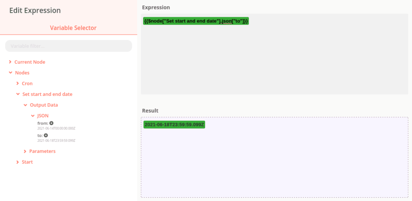Image resolution: width=412 pixels, height=201 pixels.
Task: Expand the Parameters section
Action: pos(25,151)
